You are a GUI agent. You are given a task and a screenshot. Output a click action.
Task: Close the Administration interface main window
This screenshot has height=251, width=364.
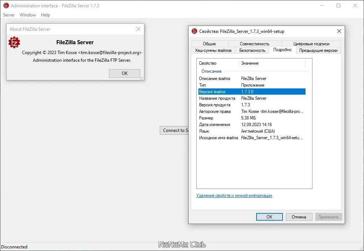[x=355, y=5]
